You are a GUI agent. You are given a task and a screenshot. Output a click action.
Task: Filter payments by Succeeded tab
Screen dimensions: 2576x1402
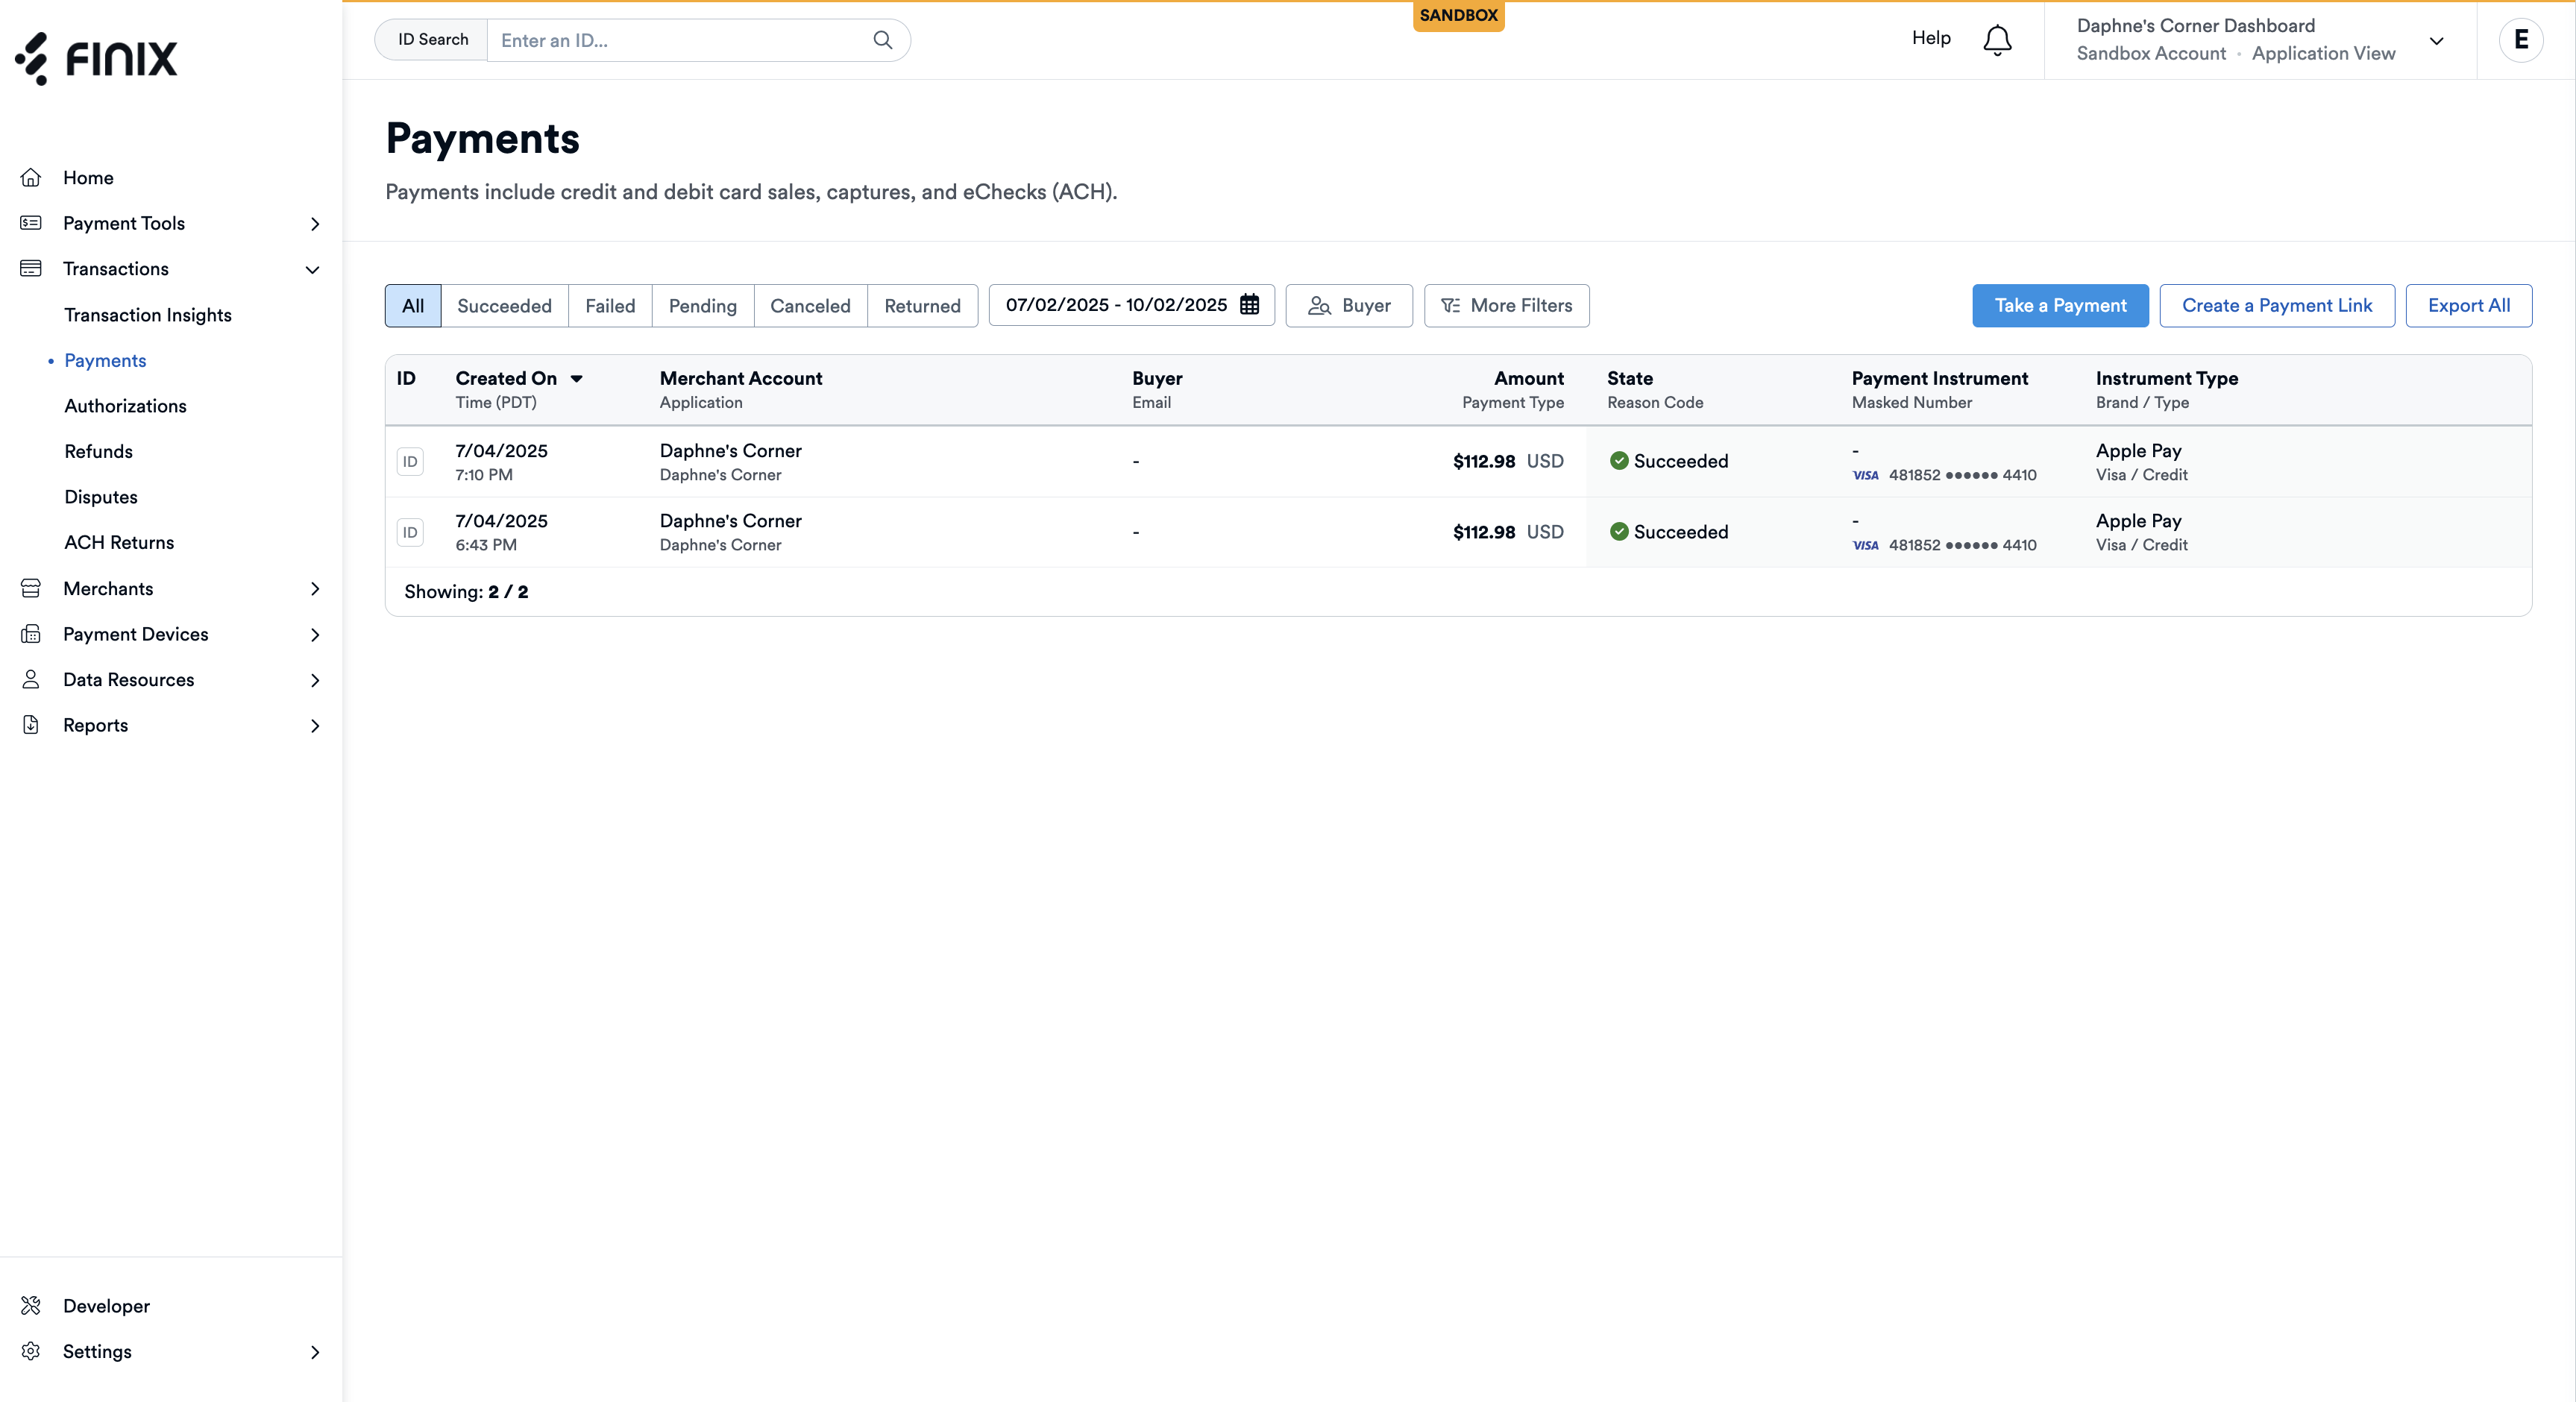tap(504, 305)
